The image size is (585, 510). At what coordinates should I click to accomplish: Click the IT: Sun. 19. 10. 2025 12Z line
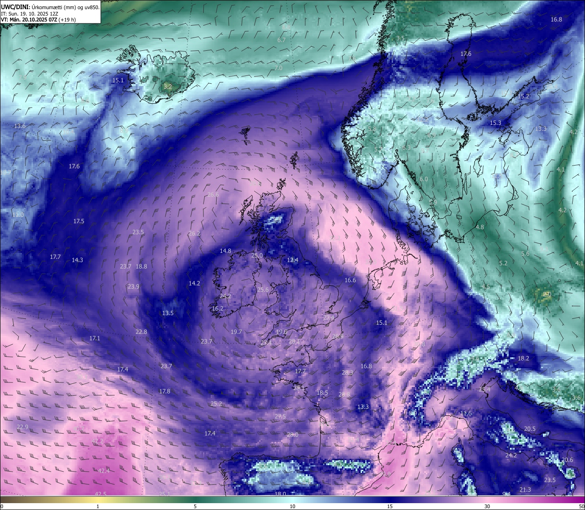(30, 13)
